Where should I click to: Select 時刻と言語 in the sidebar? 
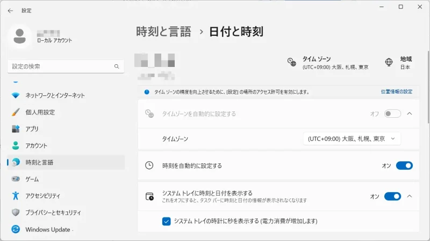39,162
